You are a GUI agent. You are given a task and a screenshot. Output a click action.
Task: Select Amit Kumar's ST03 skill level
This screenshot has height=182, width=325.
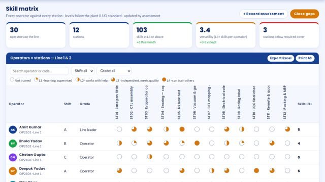150,129
